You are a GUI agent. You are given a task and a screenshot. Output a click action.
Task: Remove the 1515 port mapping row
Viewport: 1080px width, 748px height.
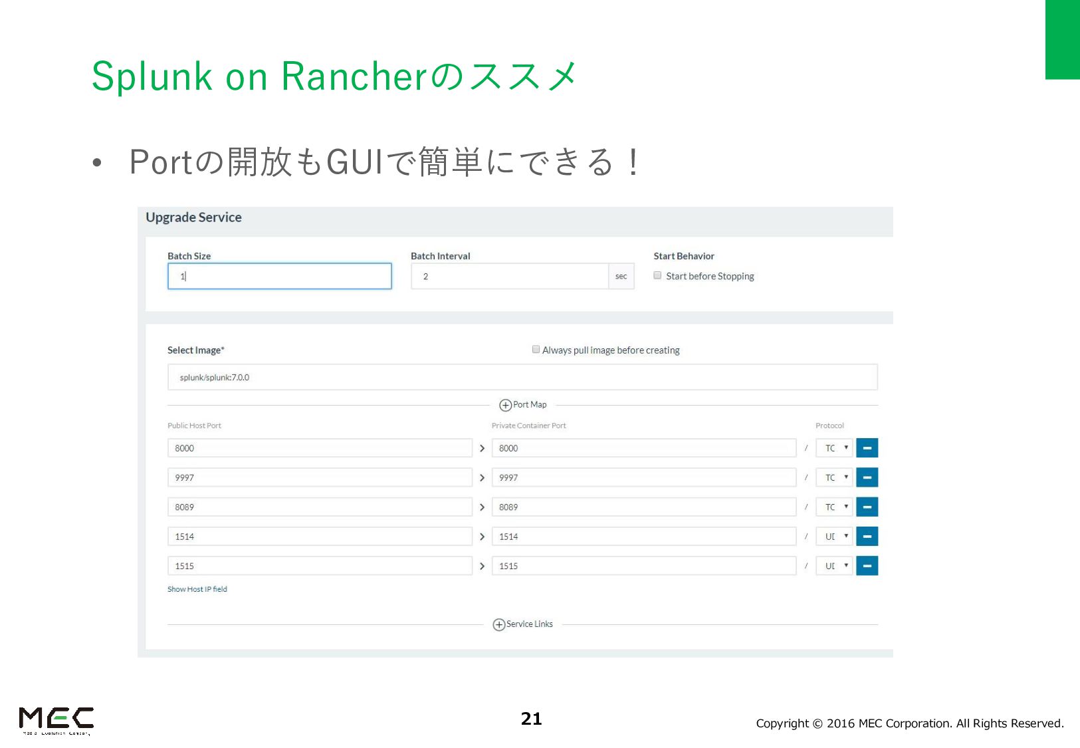867,566
